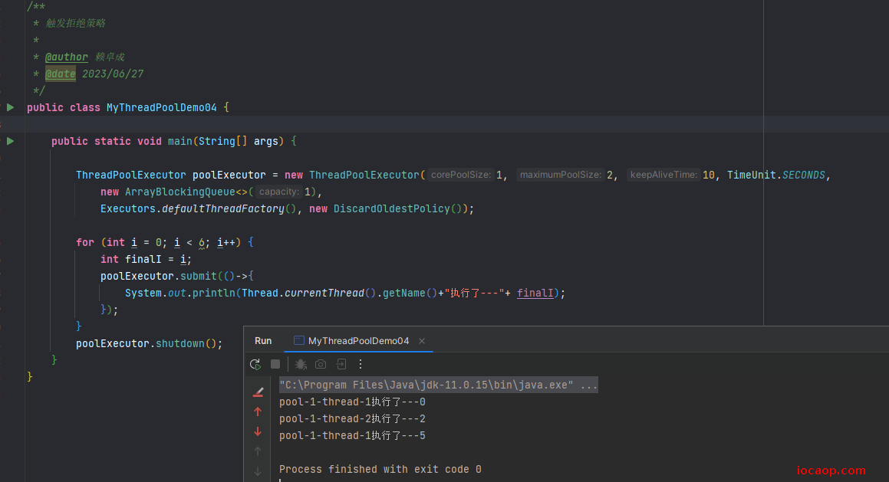
Task: Click the java.exe command line in console
Action: pos(438,385)
